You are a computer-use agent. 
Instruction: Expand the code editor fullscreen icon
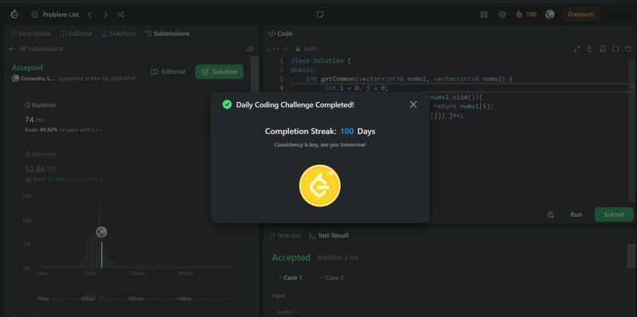point(576,49)
